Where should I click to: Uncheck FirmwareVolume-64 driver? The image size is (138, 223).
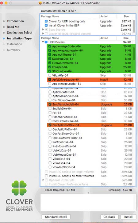tap(50, 63)
